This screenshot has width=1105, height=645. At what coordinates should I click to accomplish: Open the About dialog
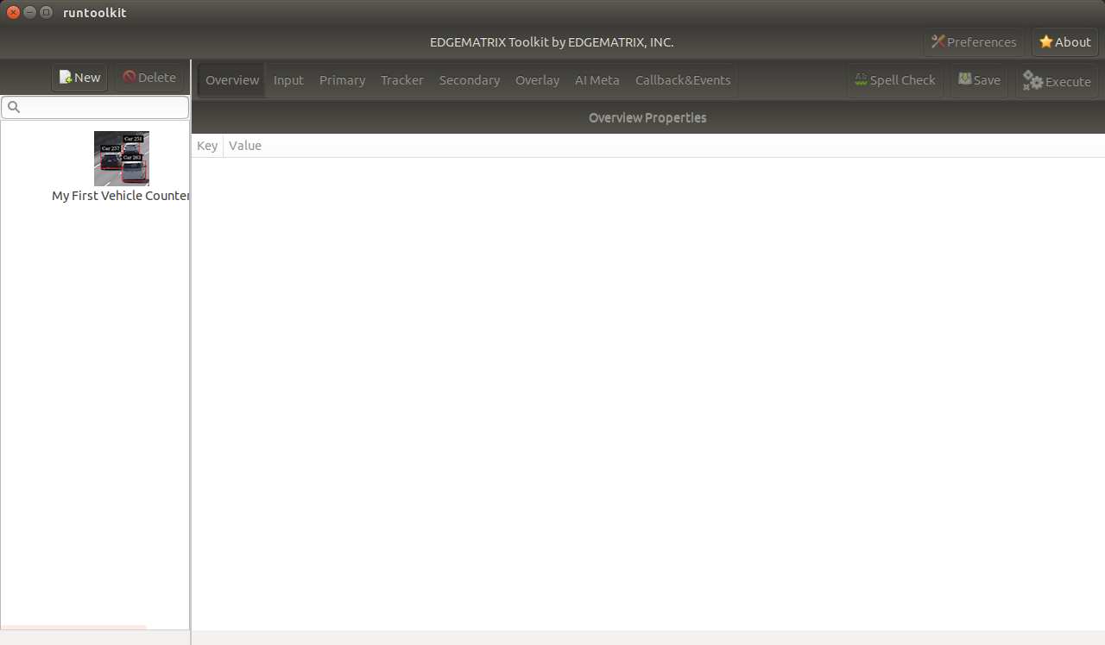pyautogui.click(x=1065, y=42)
